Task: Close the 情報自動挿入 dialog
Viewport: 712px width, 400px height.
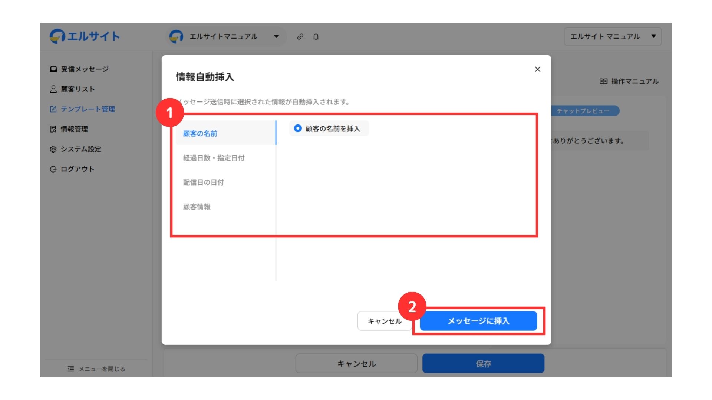Action: tap(537, 69)
